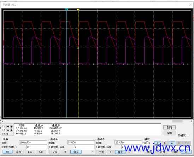This screenshot has width=194, height=157.
Task: Open the timebase 100 us/Div scale field
Action: (33, 143)
